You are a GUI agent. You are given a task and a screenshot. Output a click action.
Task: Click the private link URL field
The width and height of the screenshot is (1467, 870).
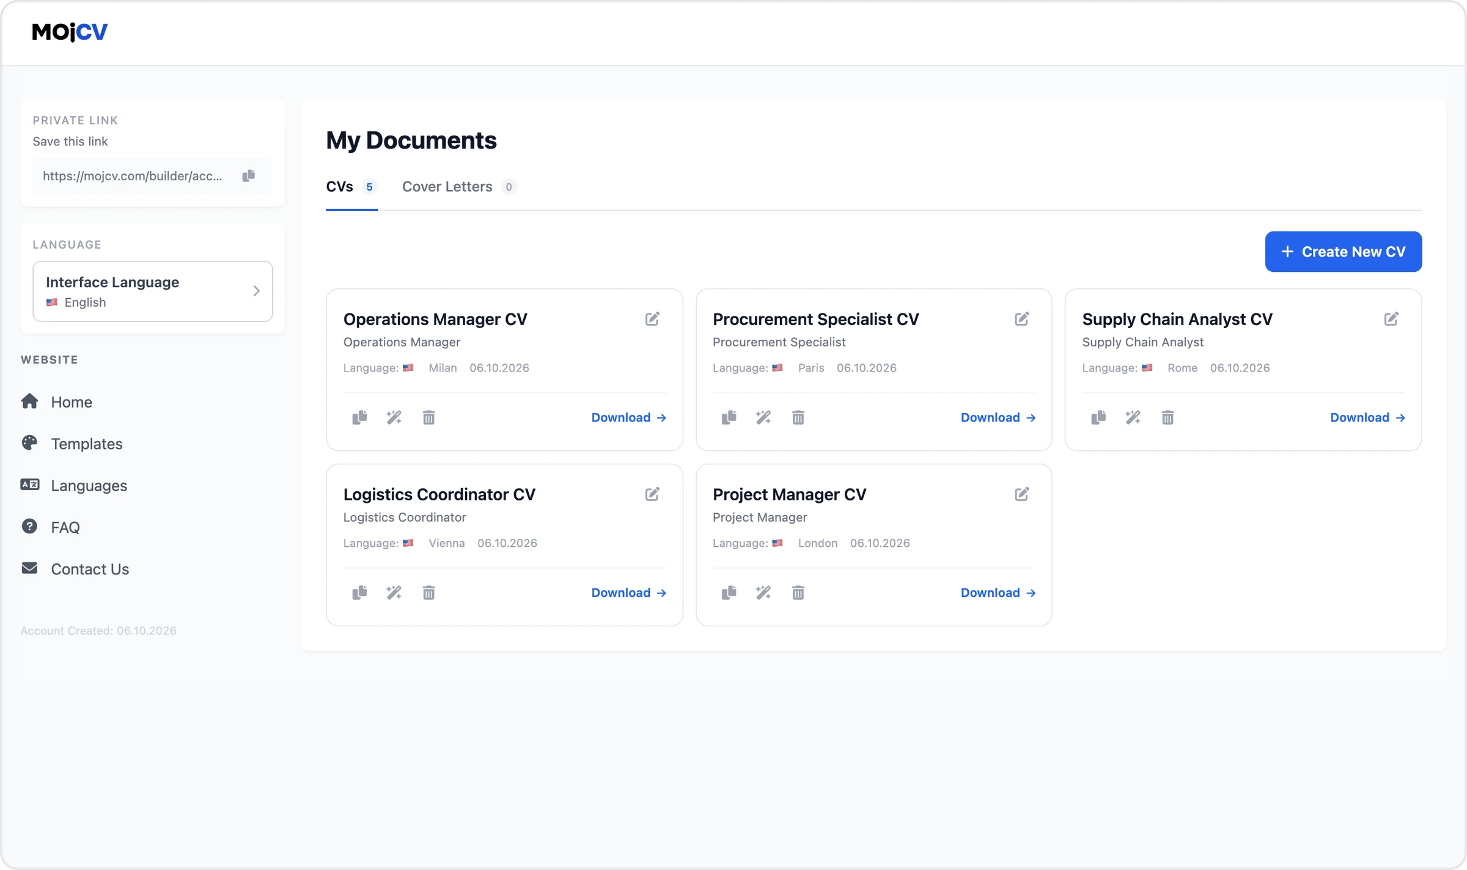153,176
